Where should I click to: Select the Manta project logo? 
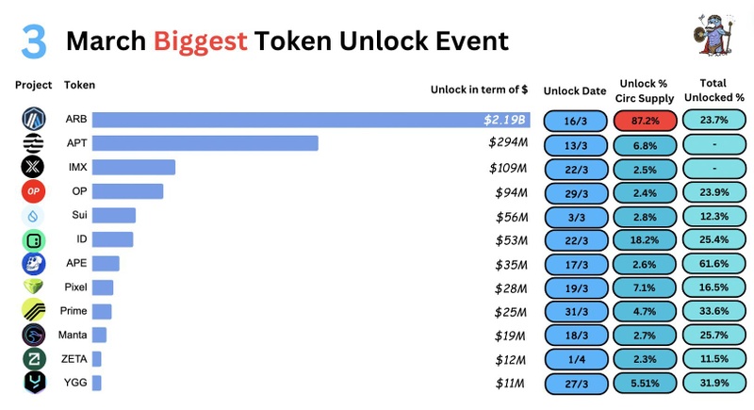(33, 335)
